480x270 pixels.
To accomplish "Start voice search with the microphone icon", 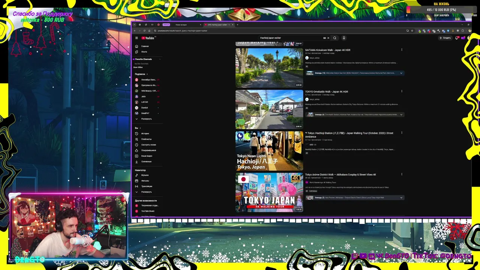I will 343,38.
